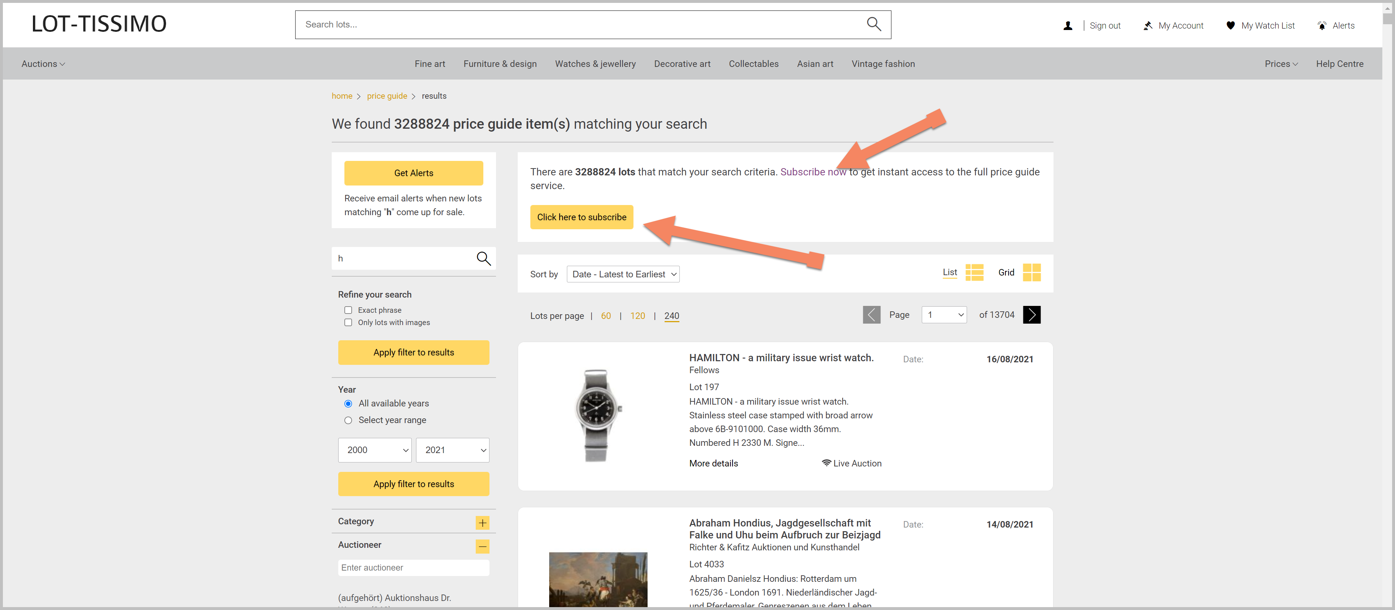Expand the Category filter section
Viewport: 1395px width, 610px height.
(x=483, y=523)
